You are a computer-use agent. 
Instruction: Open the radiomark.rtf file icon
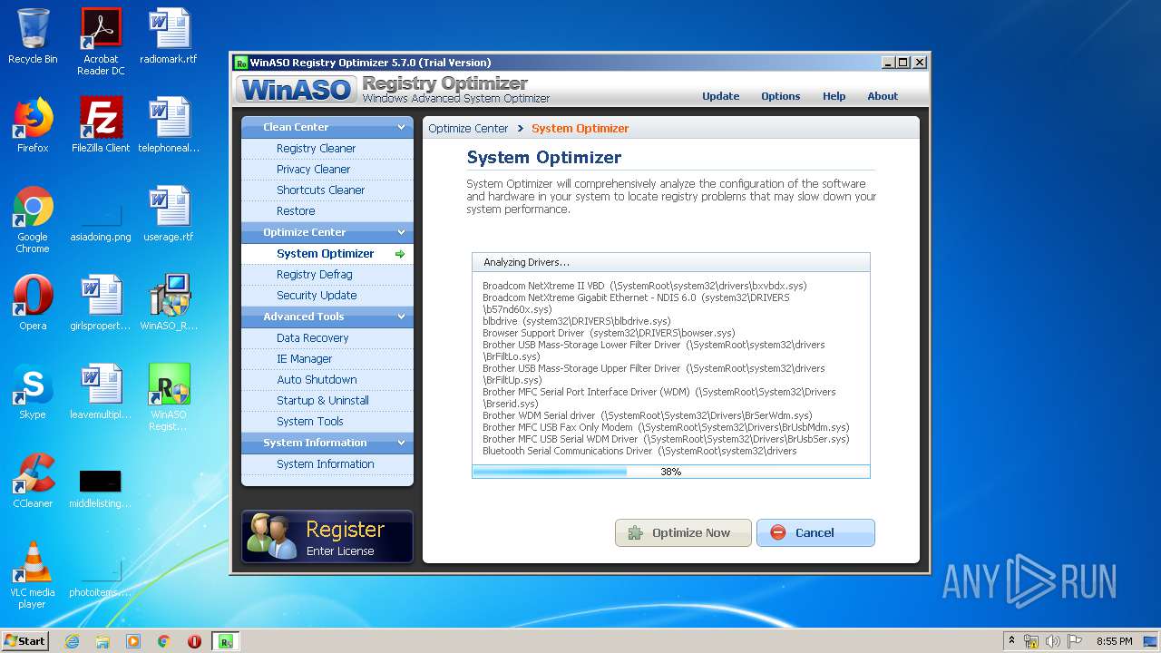coord(169,36)
